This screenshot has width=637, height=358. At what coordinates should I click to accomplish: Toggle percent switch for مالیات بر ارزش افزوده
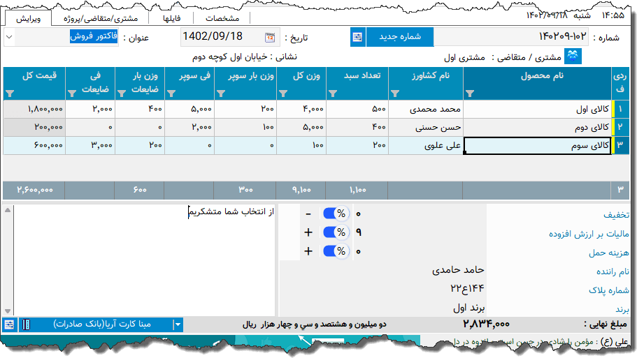[x=336, y=232]
